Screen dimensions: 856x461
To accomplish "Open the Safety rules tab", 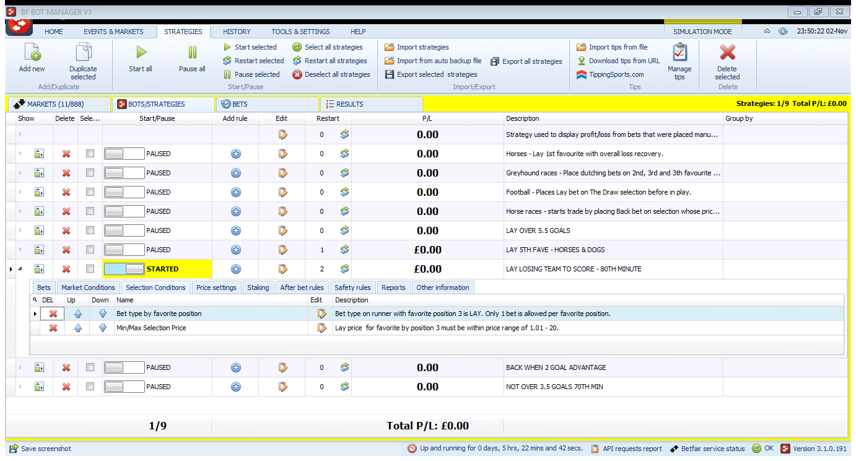I will (352, 288).
